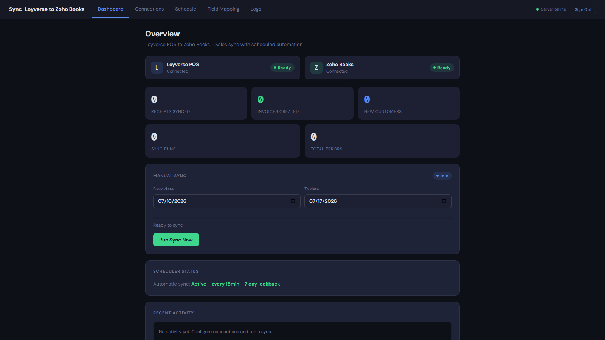
Task: Click 'Connected' under Loyverse POS
Action: 177,71
